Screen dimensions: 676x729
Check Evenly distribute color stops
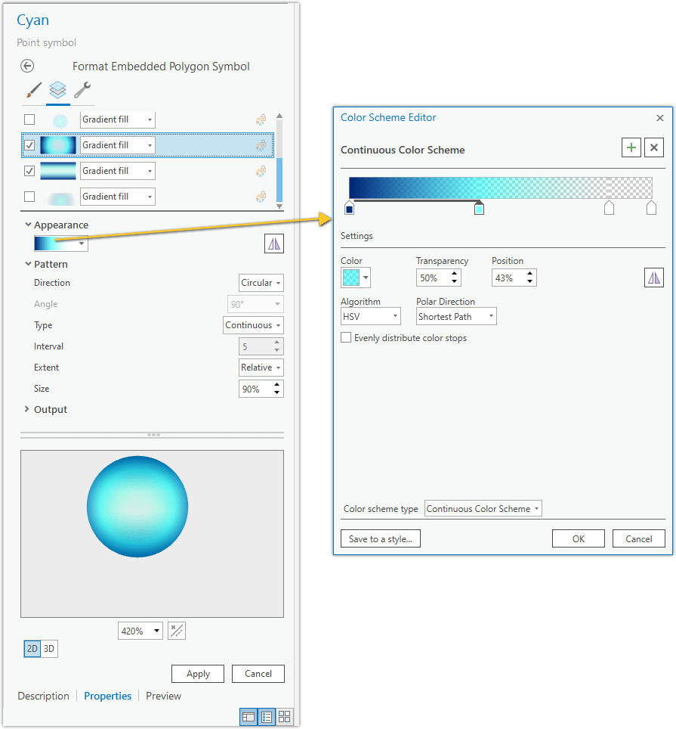pos(346,337)
